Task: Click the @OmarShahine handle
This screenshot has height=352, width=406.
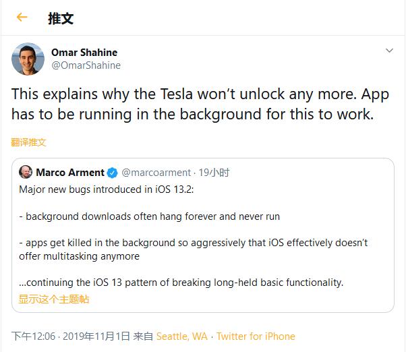Action: (86, 65)
